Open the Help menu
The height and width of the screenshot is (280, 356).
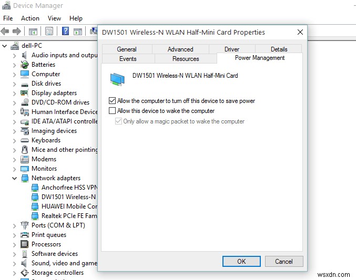(x=76, y=18)
